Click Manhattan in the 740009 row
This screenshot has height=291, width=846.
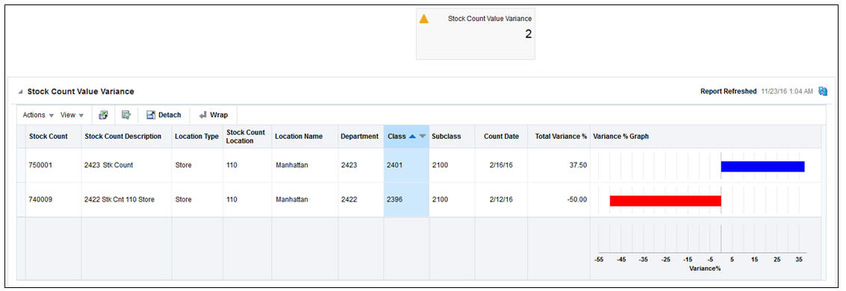292,199
